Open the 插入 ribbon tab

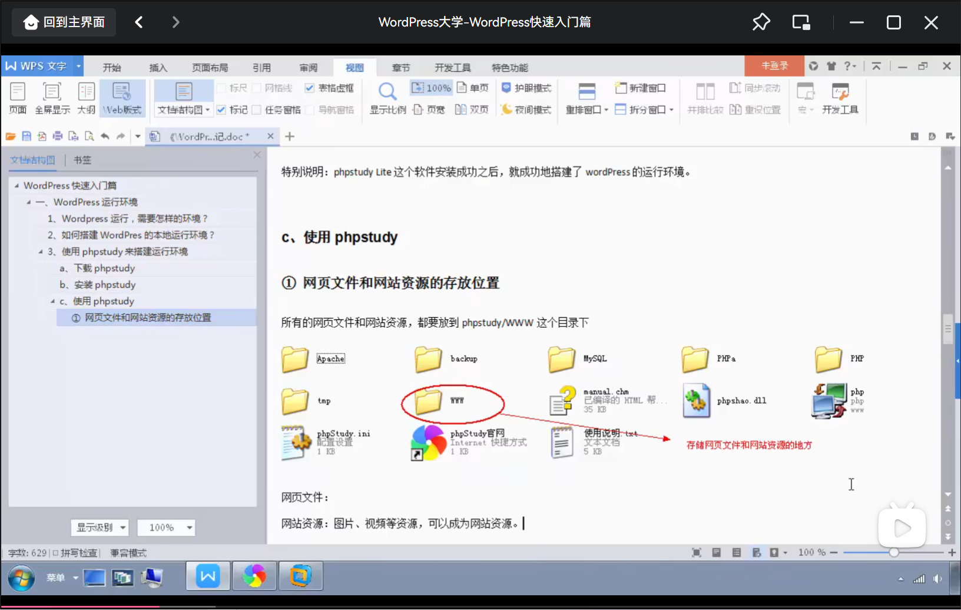coord(158,67)
